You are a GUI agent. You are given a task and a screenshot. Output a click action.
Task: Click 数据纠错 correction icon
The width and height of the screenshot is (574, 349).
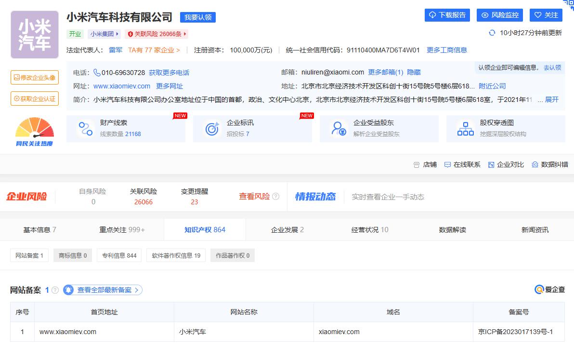coord(535,164)
